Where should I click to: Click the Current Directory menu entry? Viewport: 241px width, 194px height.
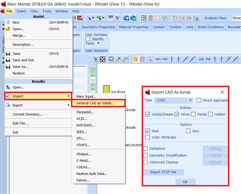tap(39, 114)
